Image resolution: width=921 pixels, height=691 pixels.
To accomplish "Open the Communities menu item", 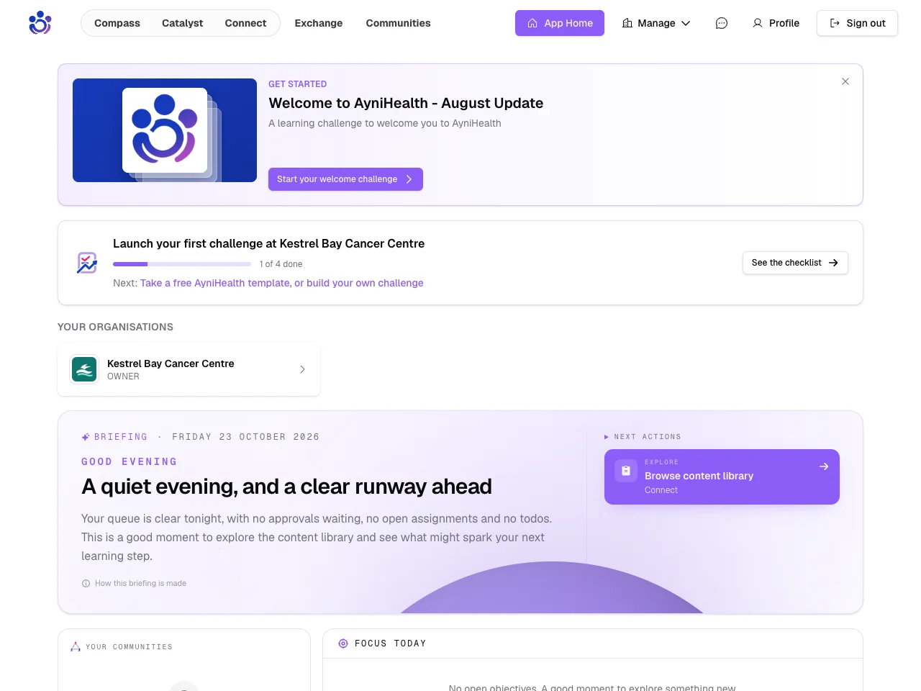I will click(398, 23).
